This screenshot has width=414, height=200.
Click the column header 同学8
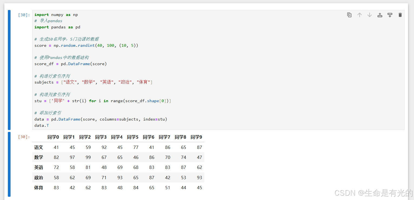point(180,137)
